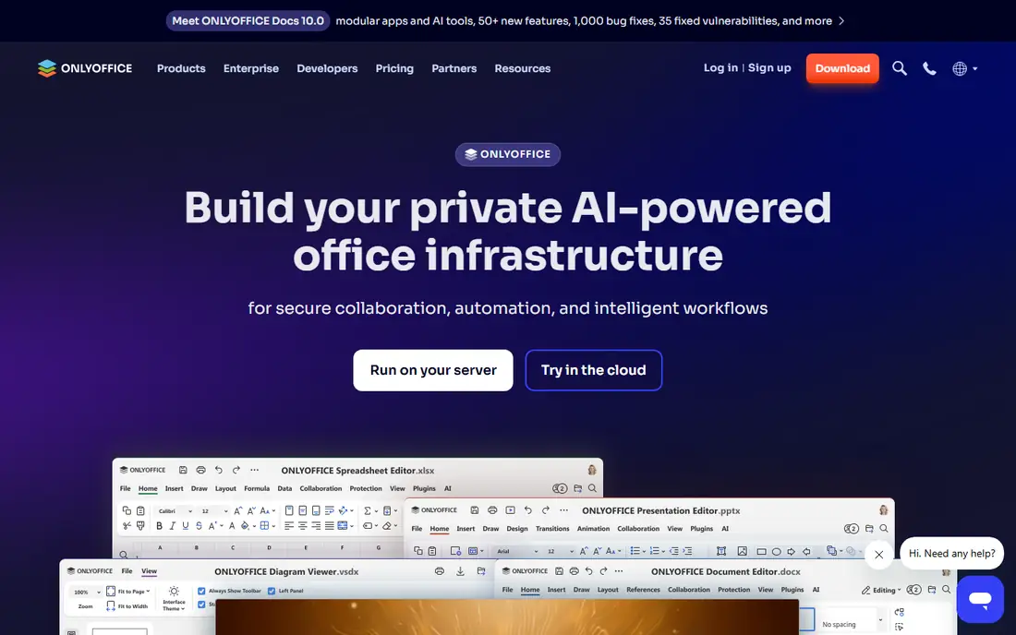The image size is (1016, 635).
Task: Open the 'Meet ONLYOFFICE Docs 10.0' announcement
Action: pos(248,20)
